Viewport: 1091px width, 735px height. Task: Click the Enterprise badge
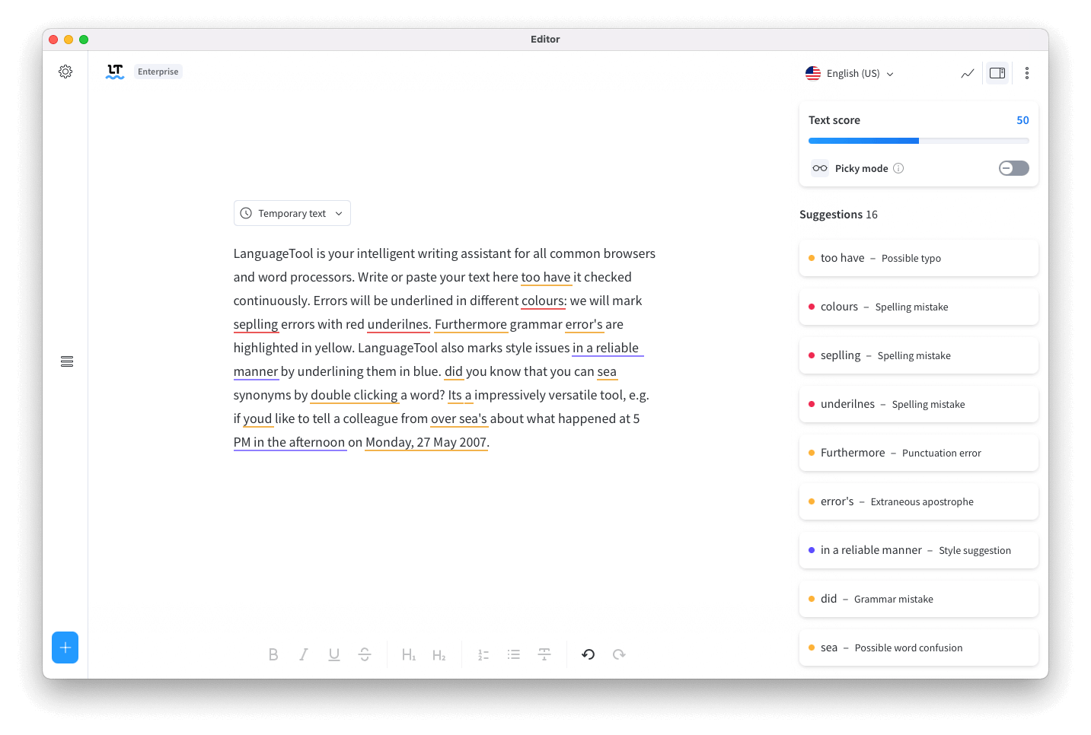158,72
